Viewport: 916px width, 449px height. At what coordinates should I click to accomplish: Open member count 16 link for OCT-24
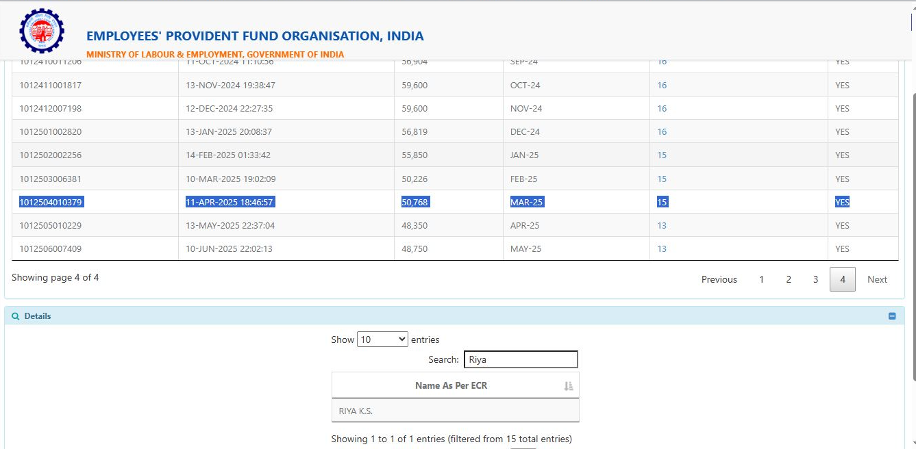pos(662,86)
